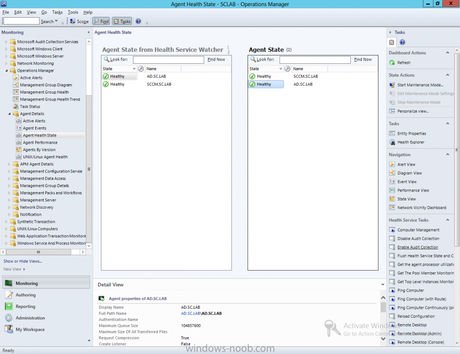Viewport: 460px width, 354px height.
Task: Open the Help menu
Action: tap(88, 12)
